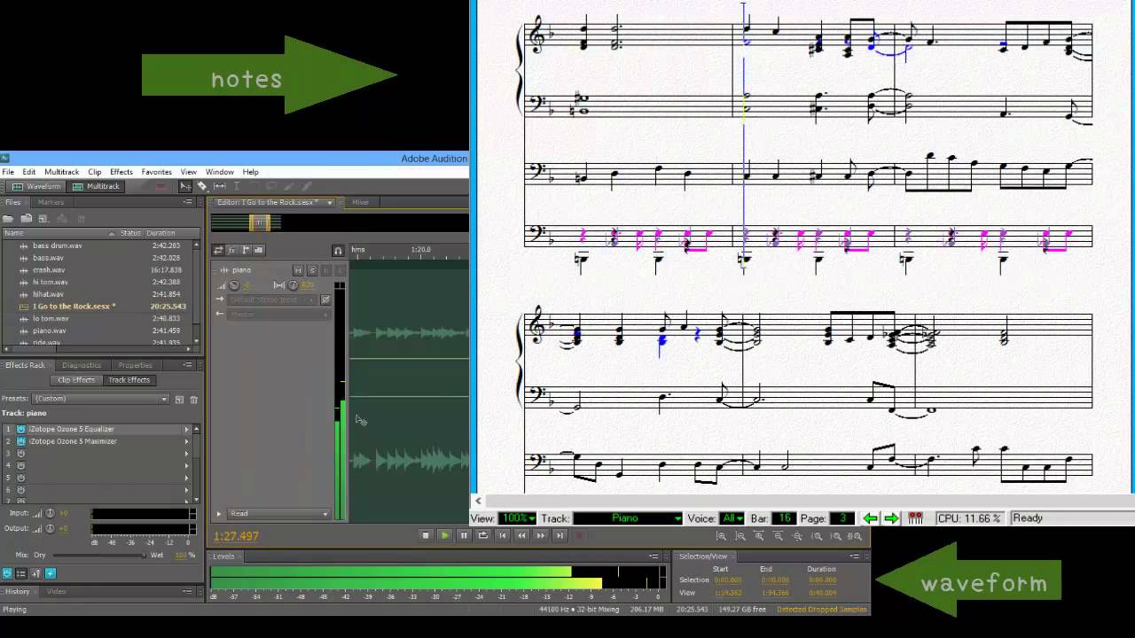
Task: Go to next page with green right arrow
Action: 891,518
